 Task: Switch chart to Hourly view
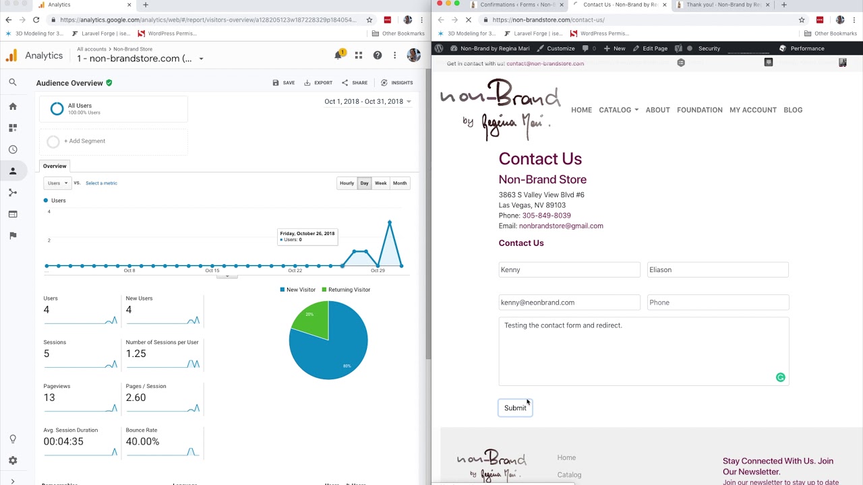coord(347,183)
